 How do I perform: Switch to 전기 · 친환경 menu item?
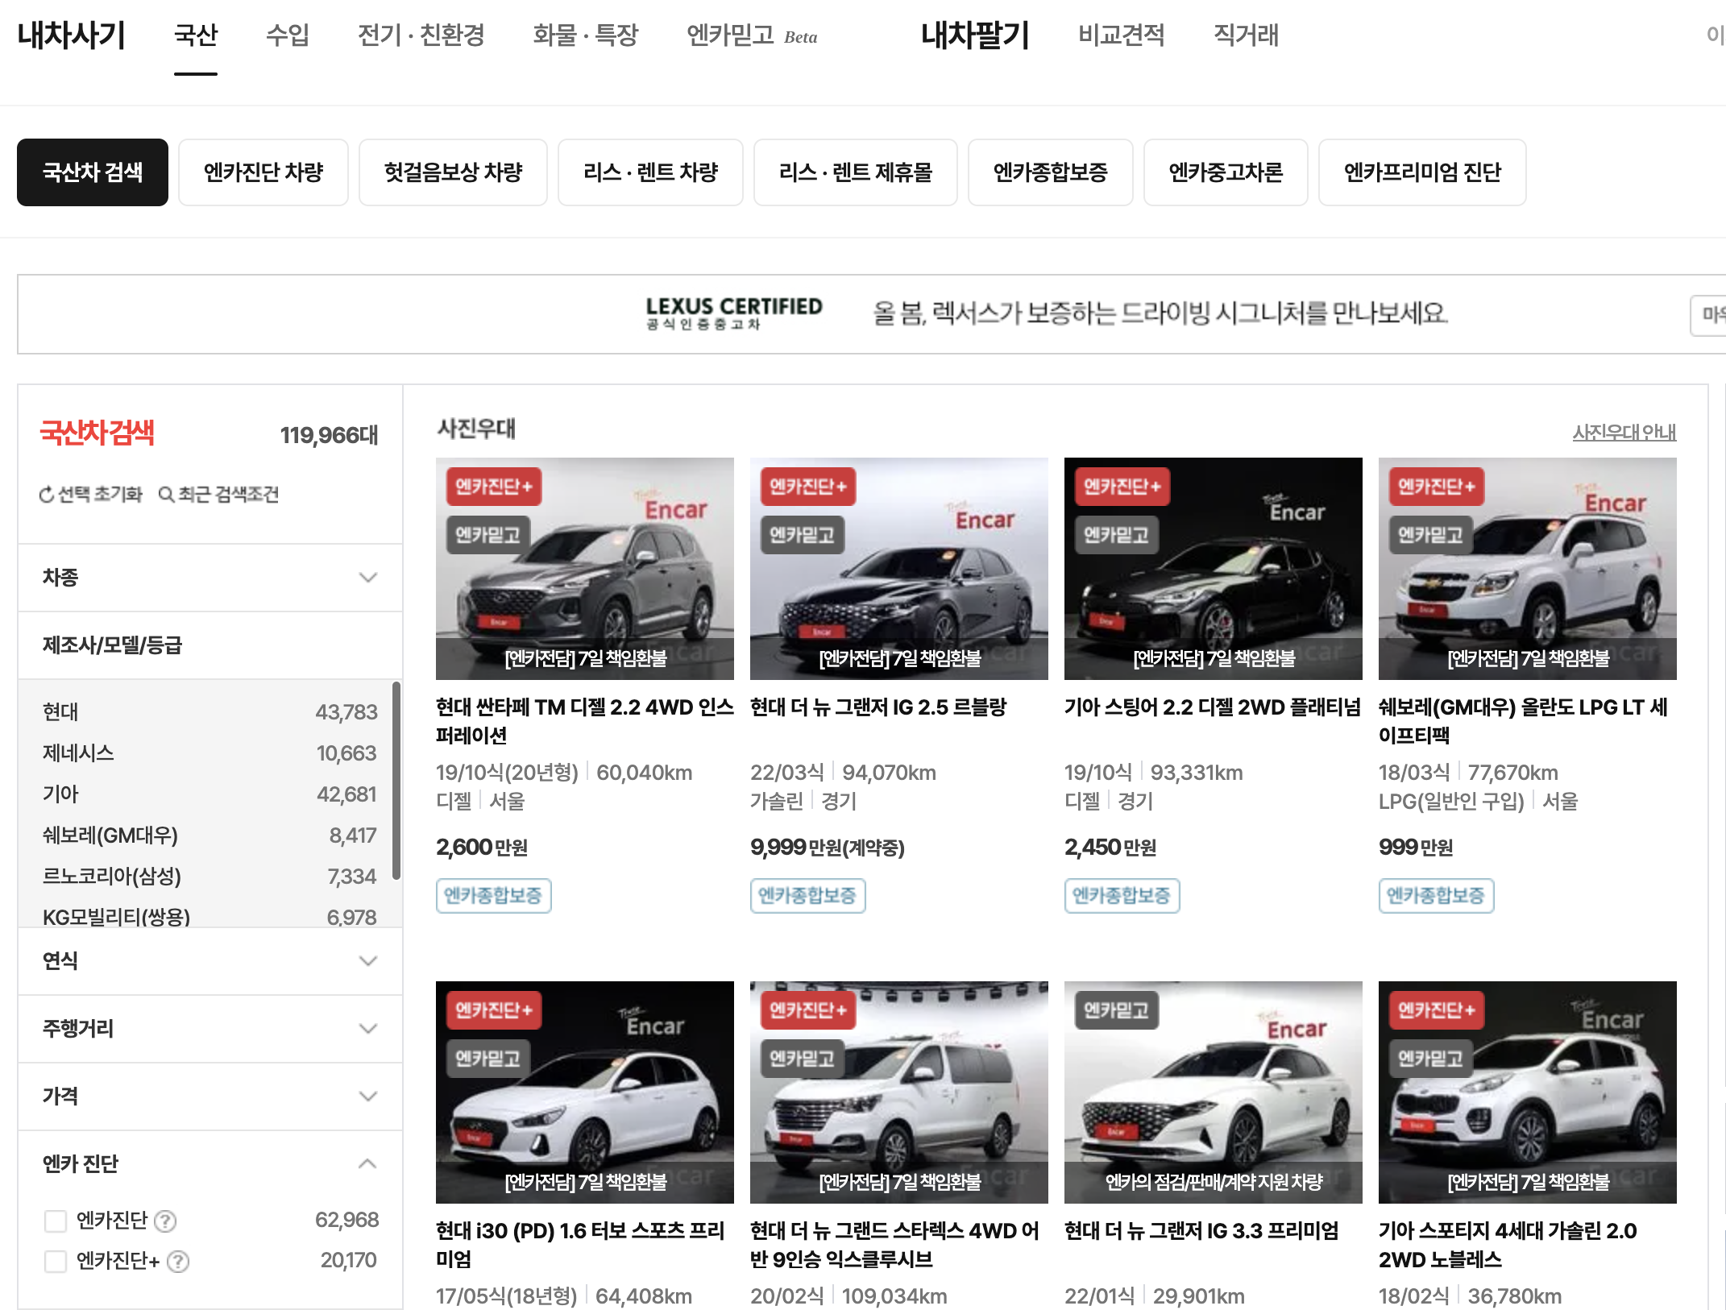(421, 35)
